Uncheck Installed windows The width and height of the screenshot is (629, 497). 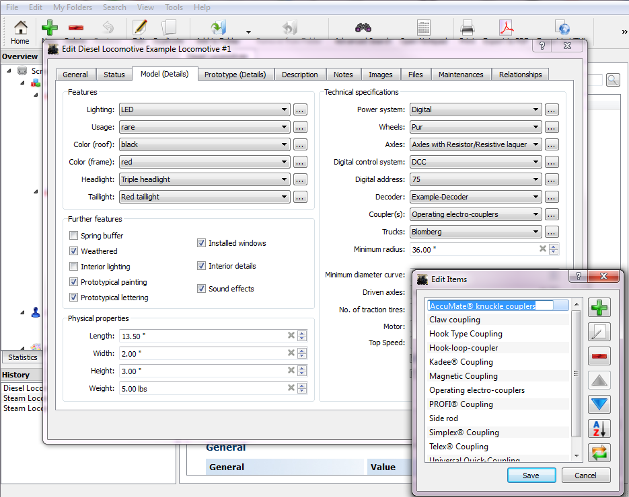pos(201,243)
